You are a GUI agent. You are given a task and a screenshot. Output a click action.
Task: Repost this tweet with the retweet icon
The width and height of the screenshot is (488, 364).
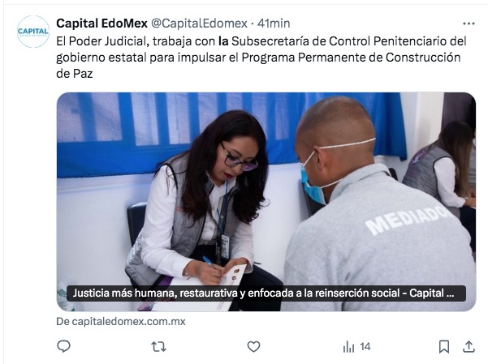tap(158, 347)
